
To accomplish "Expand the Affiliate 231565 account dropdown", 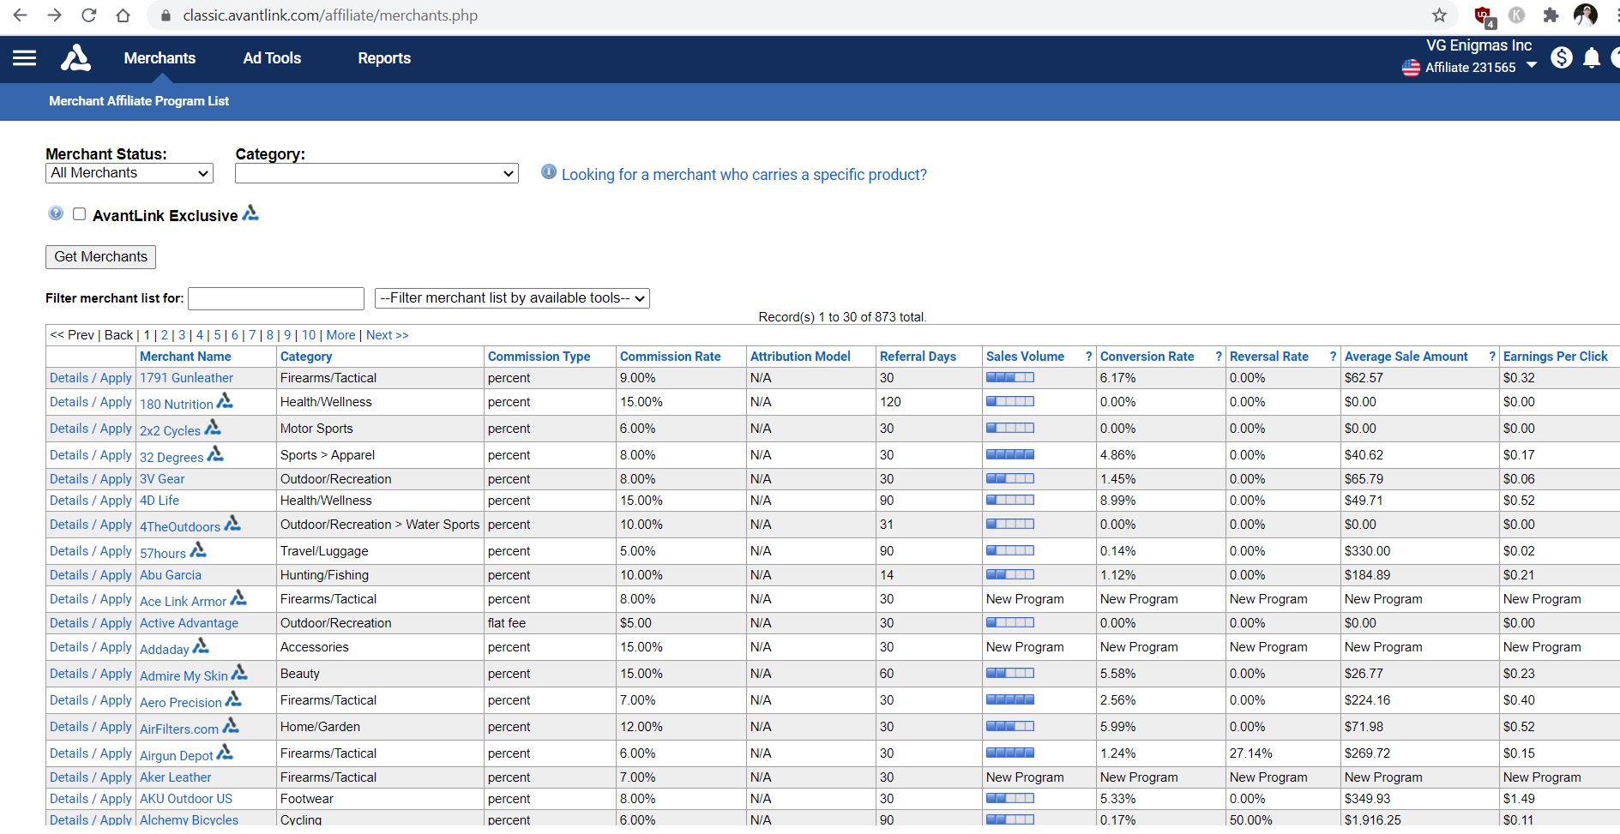I will pos(1532,65).
